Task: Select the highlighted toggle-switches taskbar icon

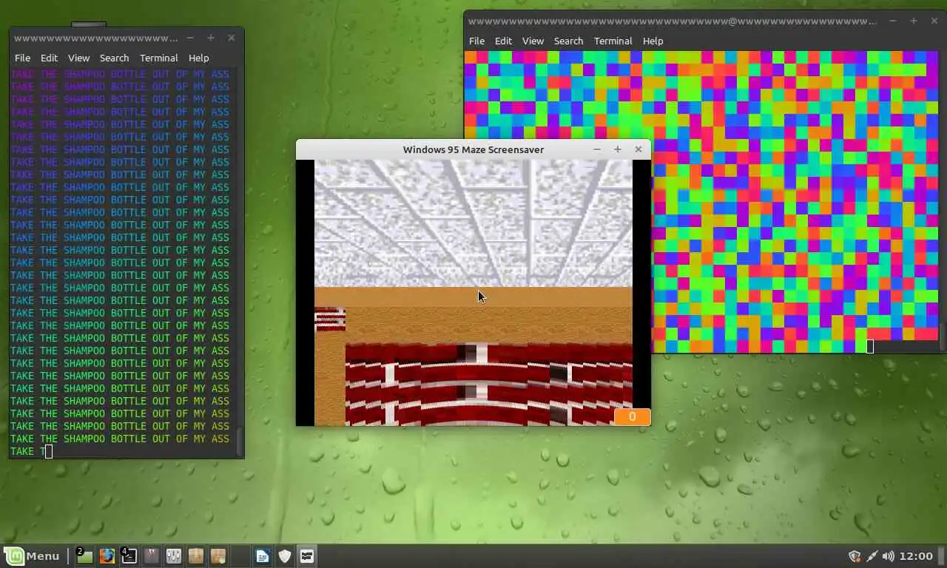Action: click(307, 556)
